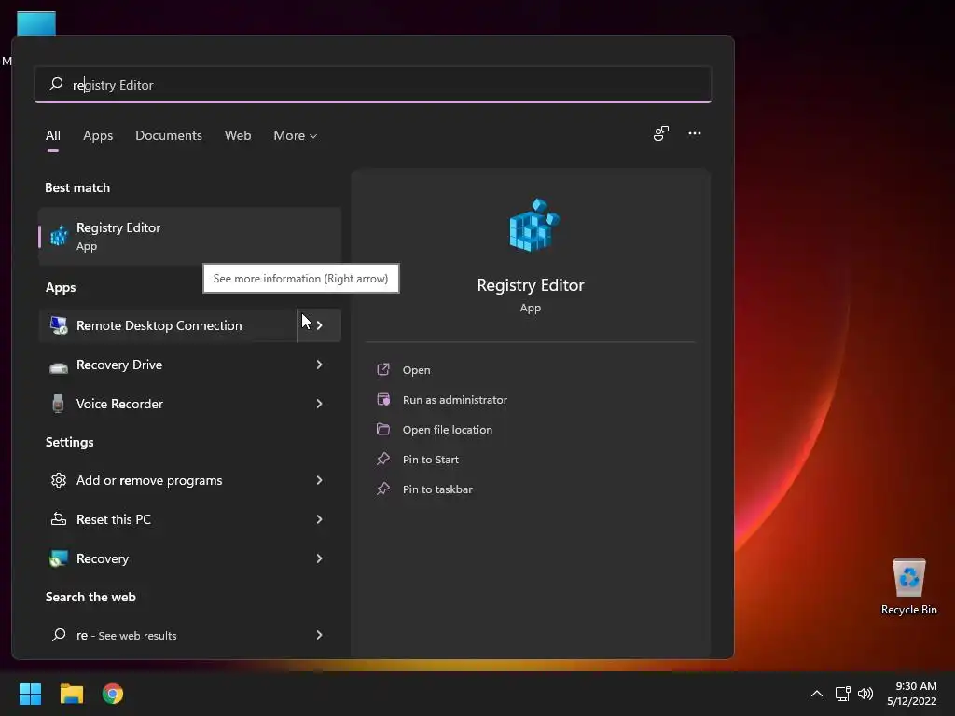Viewport: 955px width, 716px height.
Task: Click the Remote Desktop Connection result text
Action: pos(159,325)
